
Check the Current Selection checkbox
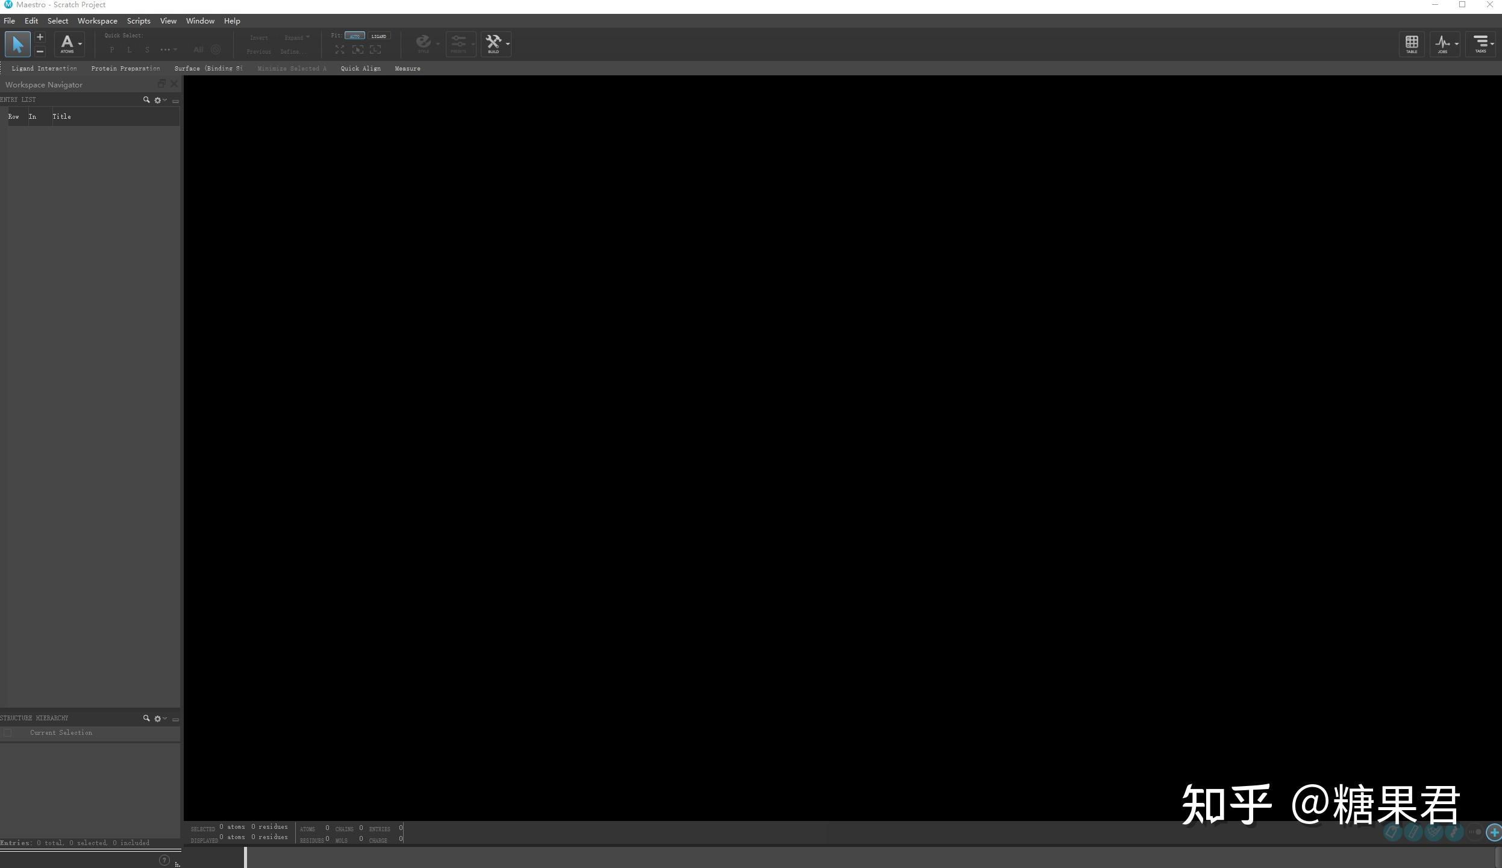[x=8, y=733]
